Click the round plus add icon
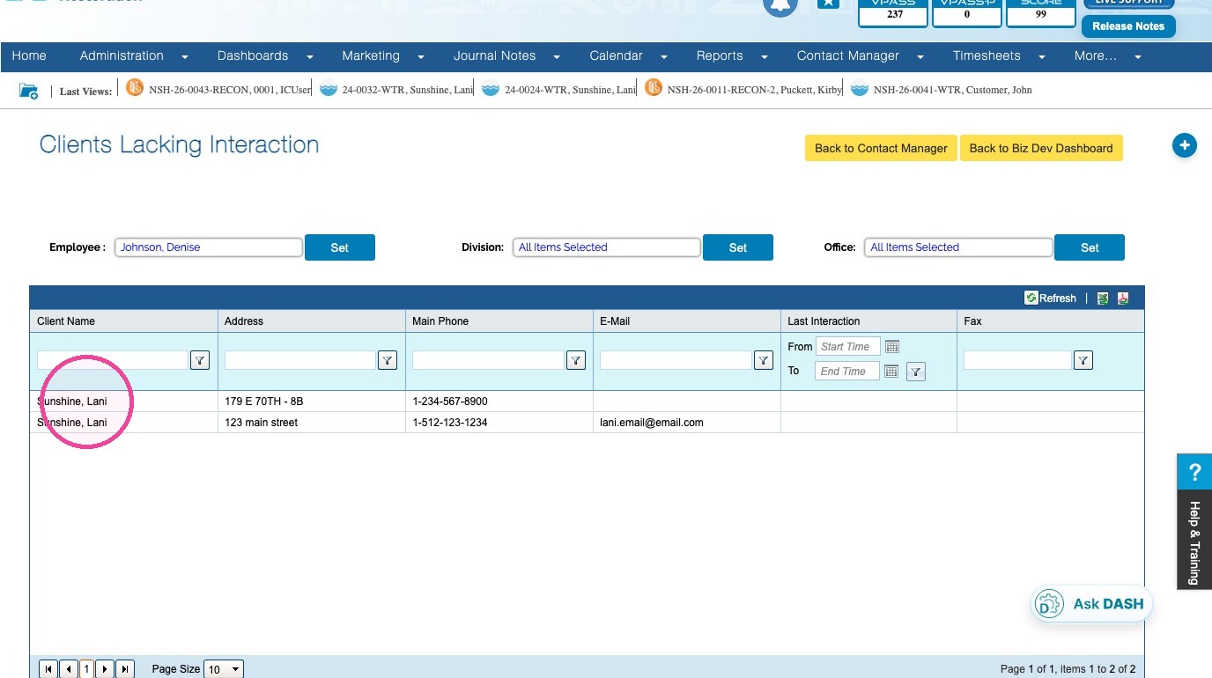Screen dimensions: 1212x678 [x=1184, y=145]
